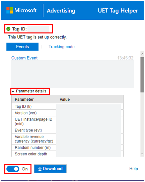Viewport: 145px width, 182px height.
Task: Switch to the Tracking code tab
Action: pos(62,47)
